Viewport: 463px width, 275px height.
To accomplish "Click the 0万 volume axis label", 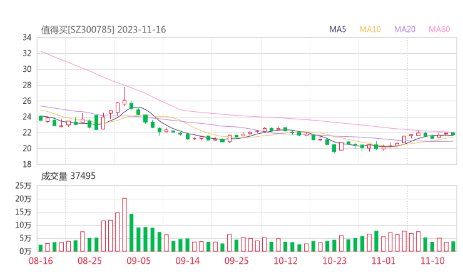I will [x=26, y=251].
